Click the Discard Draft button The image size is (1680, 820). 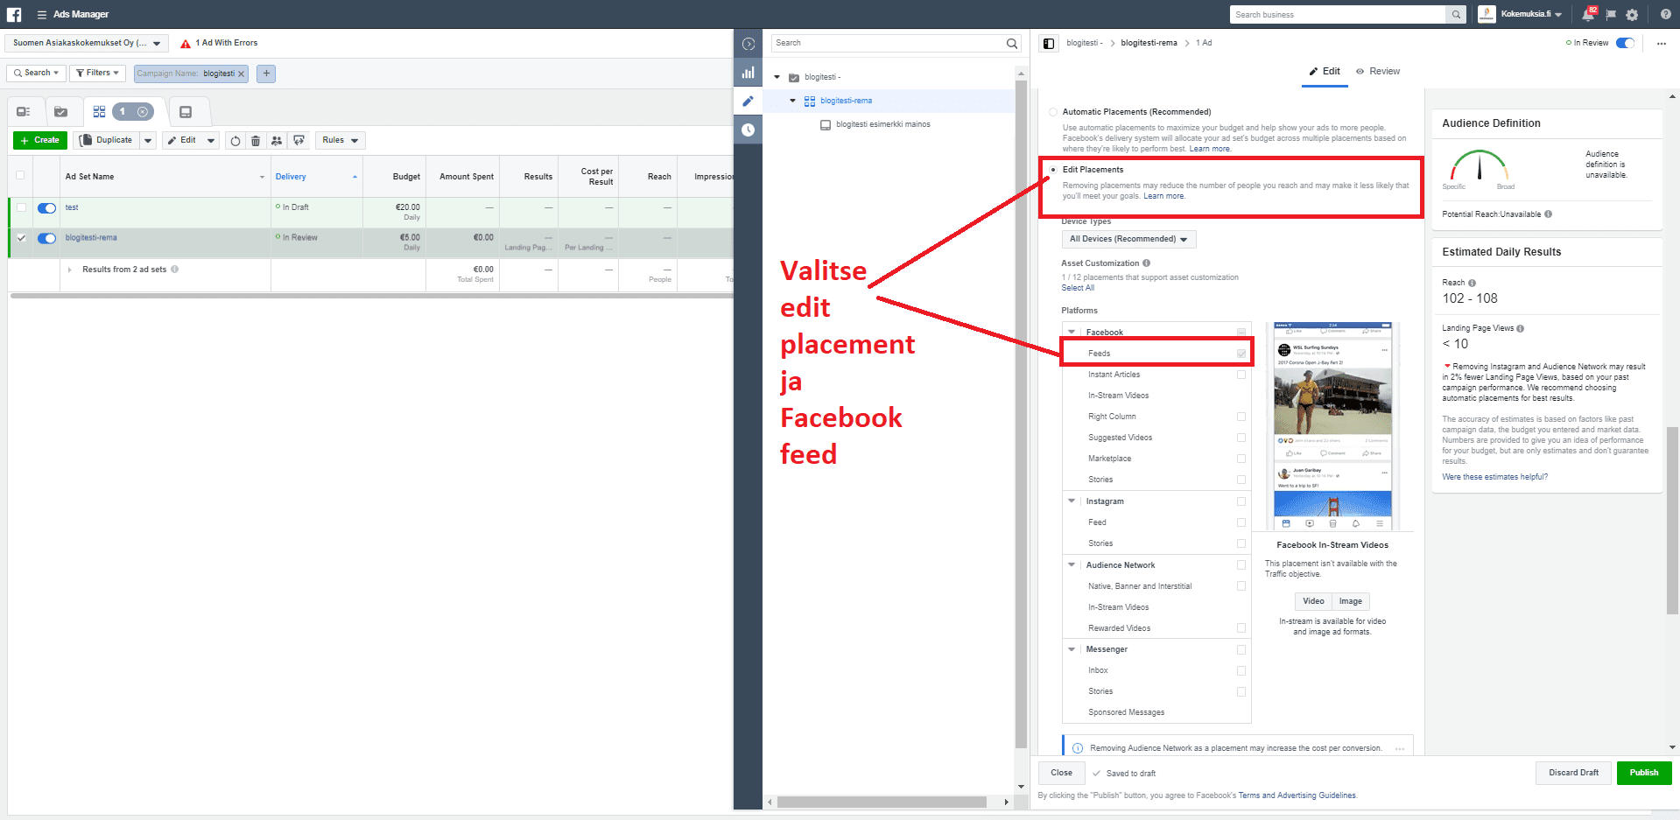point(1573,773)
